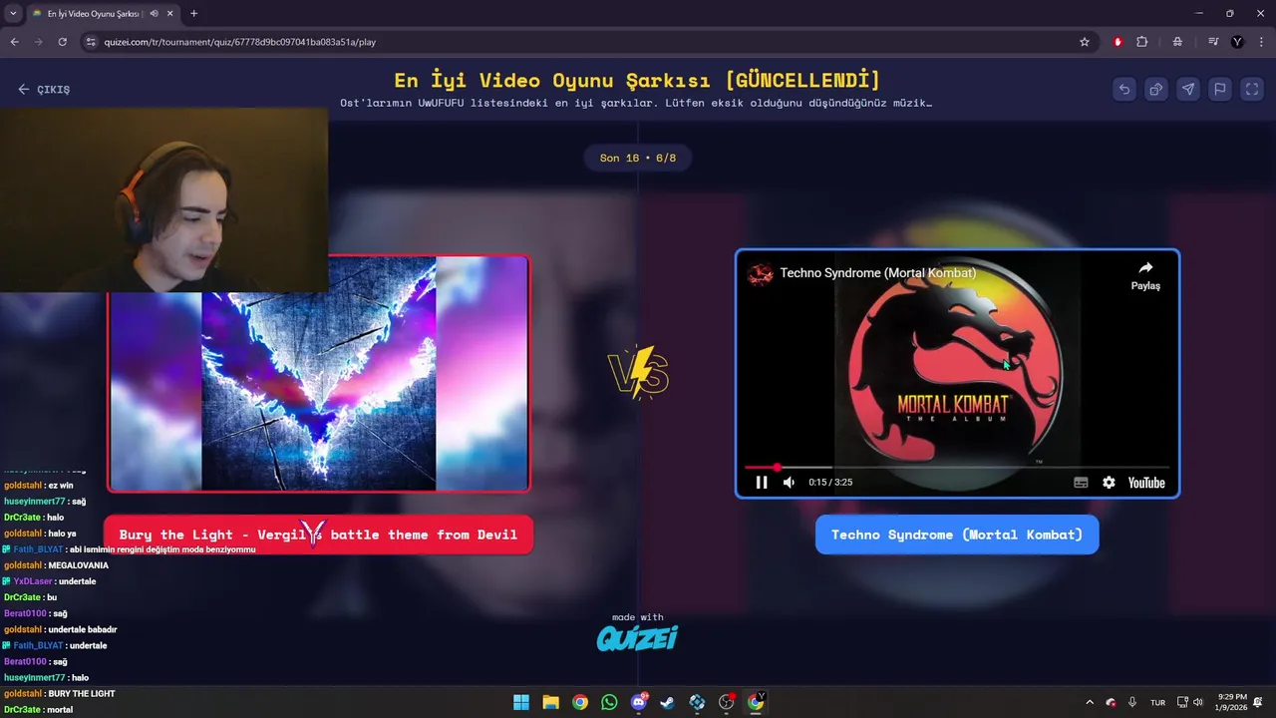This screenshot has width=1276, height=718.
Task: Click the undo last choice icon
Action: tap(1124, 89)
